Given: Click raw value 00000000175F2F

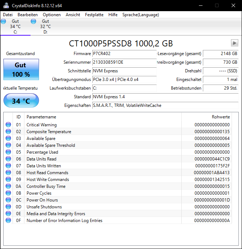Looking at the screenshot, I should (x=212, y=166).
